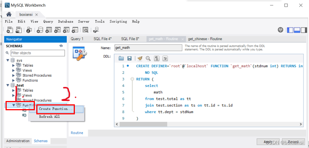Switch to the SQL File 8* tab
This screenshot has height=148, width=309.
click(130, 39)
